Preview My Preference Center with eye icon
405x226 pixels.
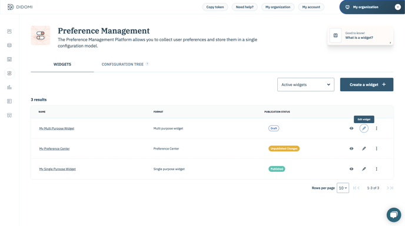(351, 148)
